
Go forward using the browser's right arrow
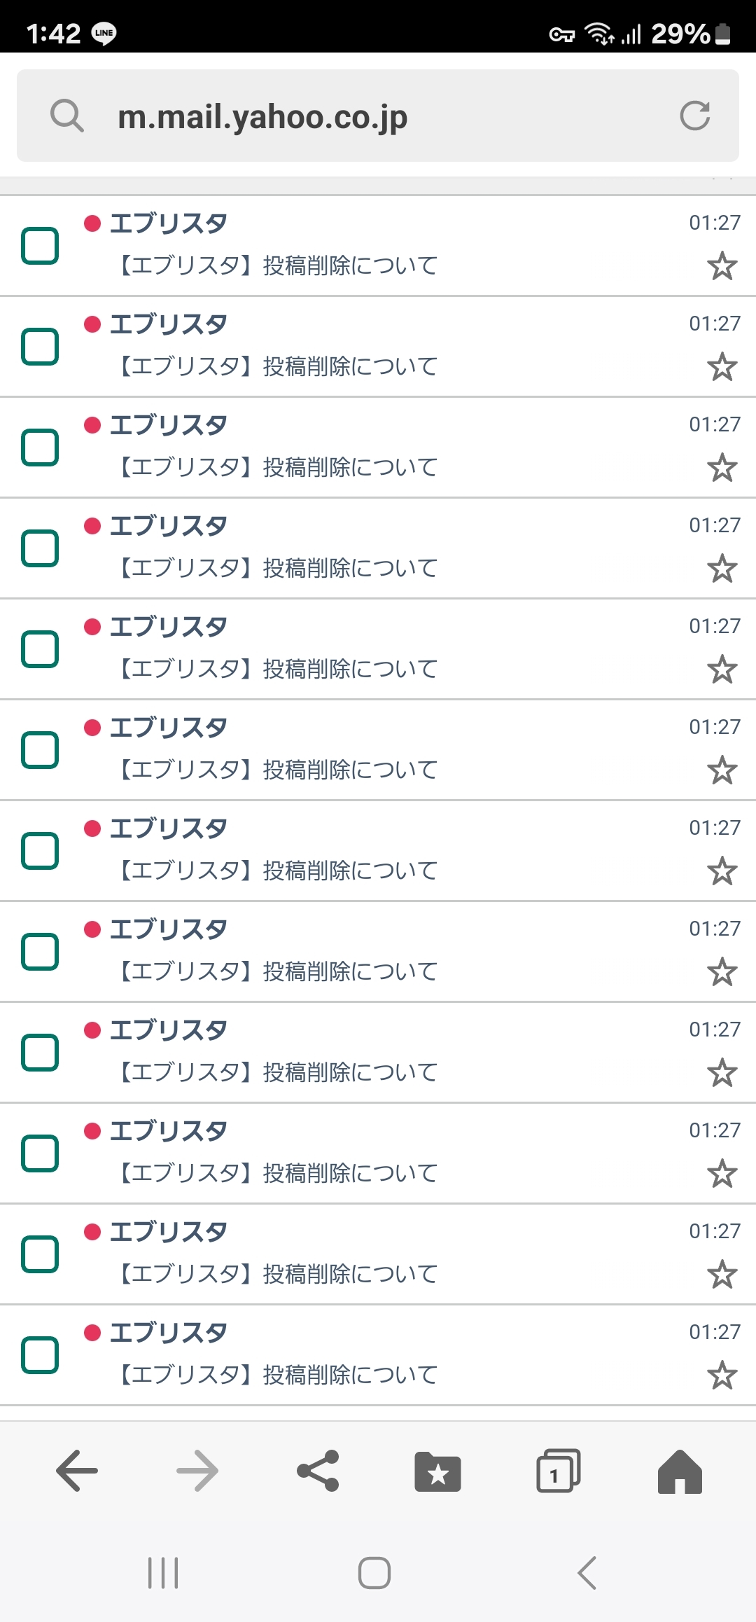pos(197,1470)
